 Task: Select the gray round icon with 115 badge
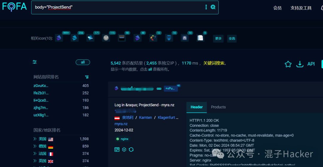pyautogui.click(x=106, y=38)
